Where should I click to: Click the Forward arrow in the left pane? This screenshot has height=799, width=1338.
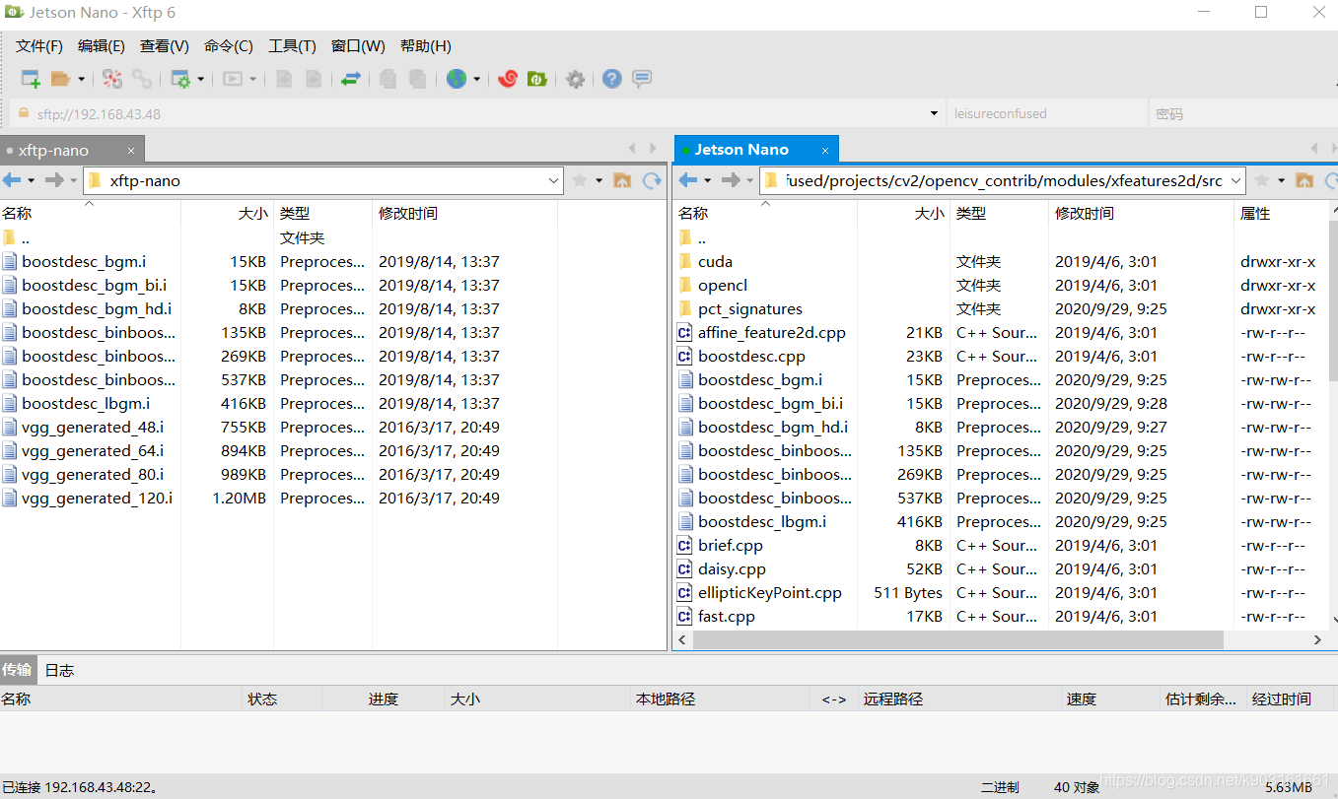click(x=55, y=180)
